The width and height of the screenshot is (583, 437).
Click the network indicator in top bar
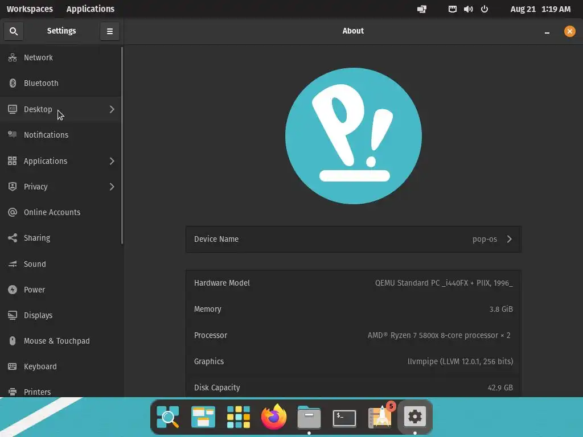(452, 9)
